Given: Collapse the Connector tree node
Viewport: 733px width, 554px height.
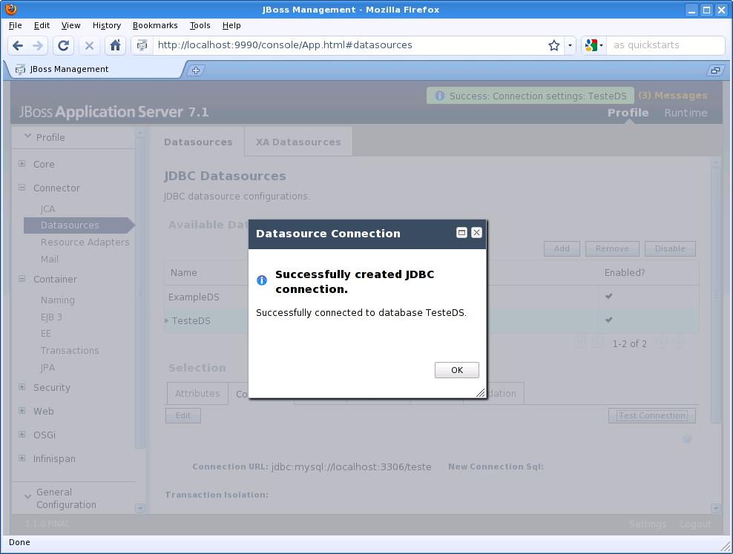Looking at the screenshot, I should [x=22, y=188].
